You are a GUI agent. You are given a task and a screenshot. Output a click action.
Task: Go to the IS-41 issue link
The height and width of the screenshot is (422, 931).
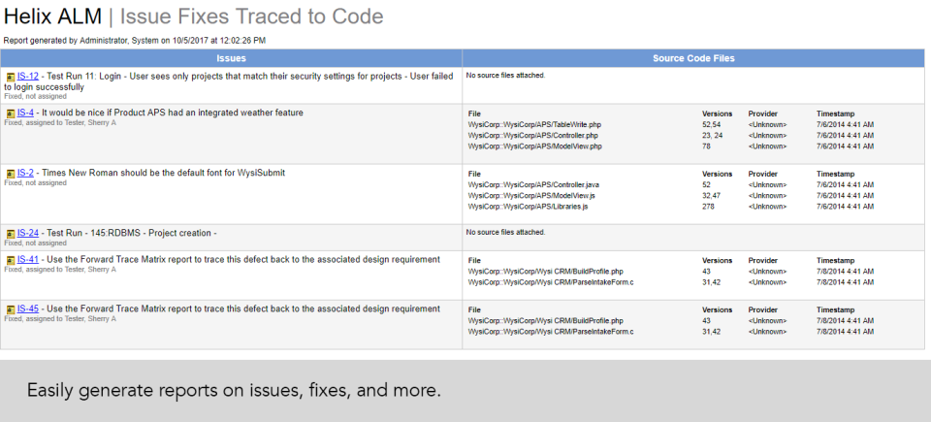(x=28, y=259)
